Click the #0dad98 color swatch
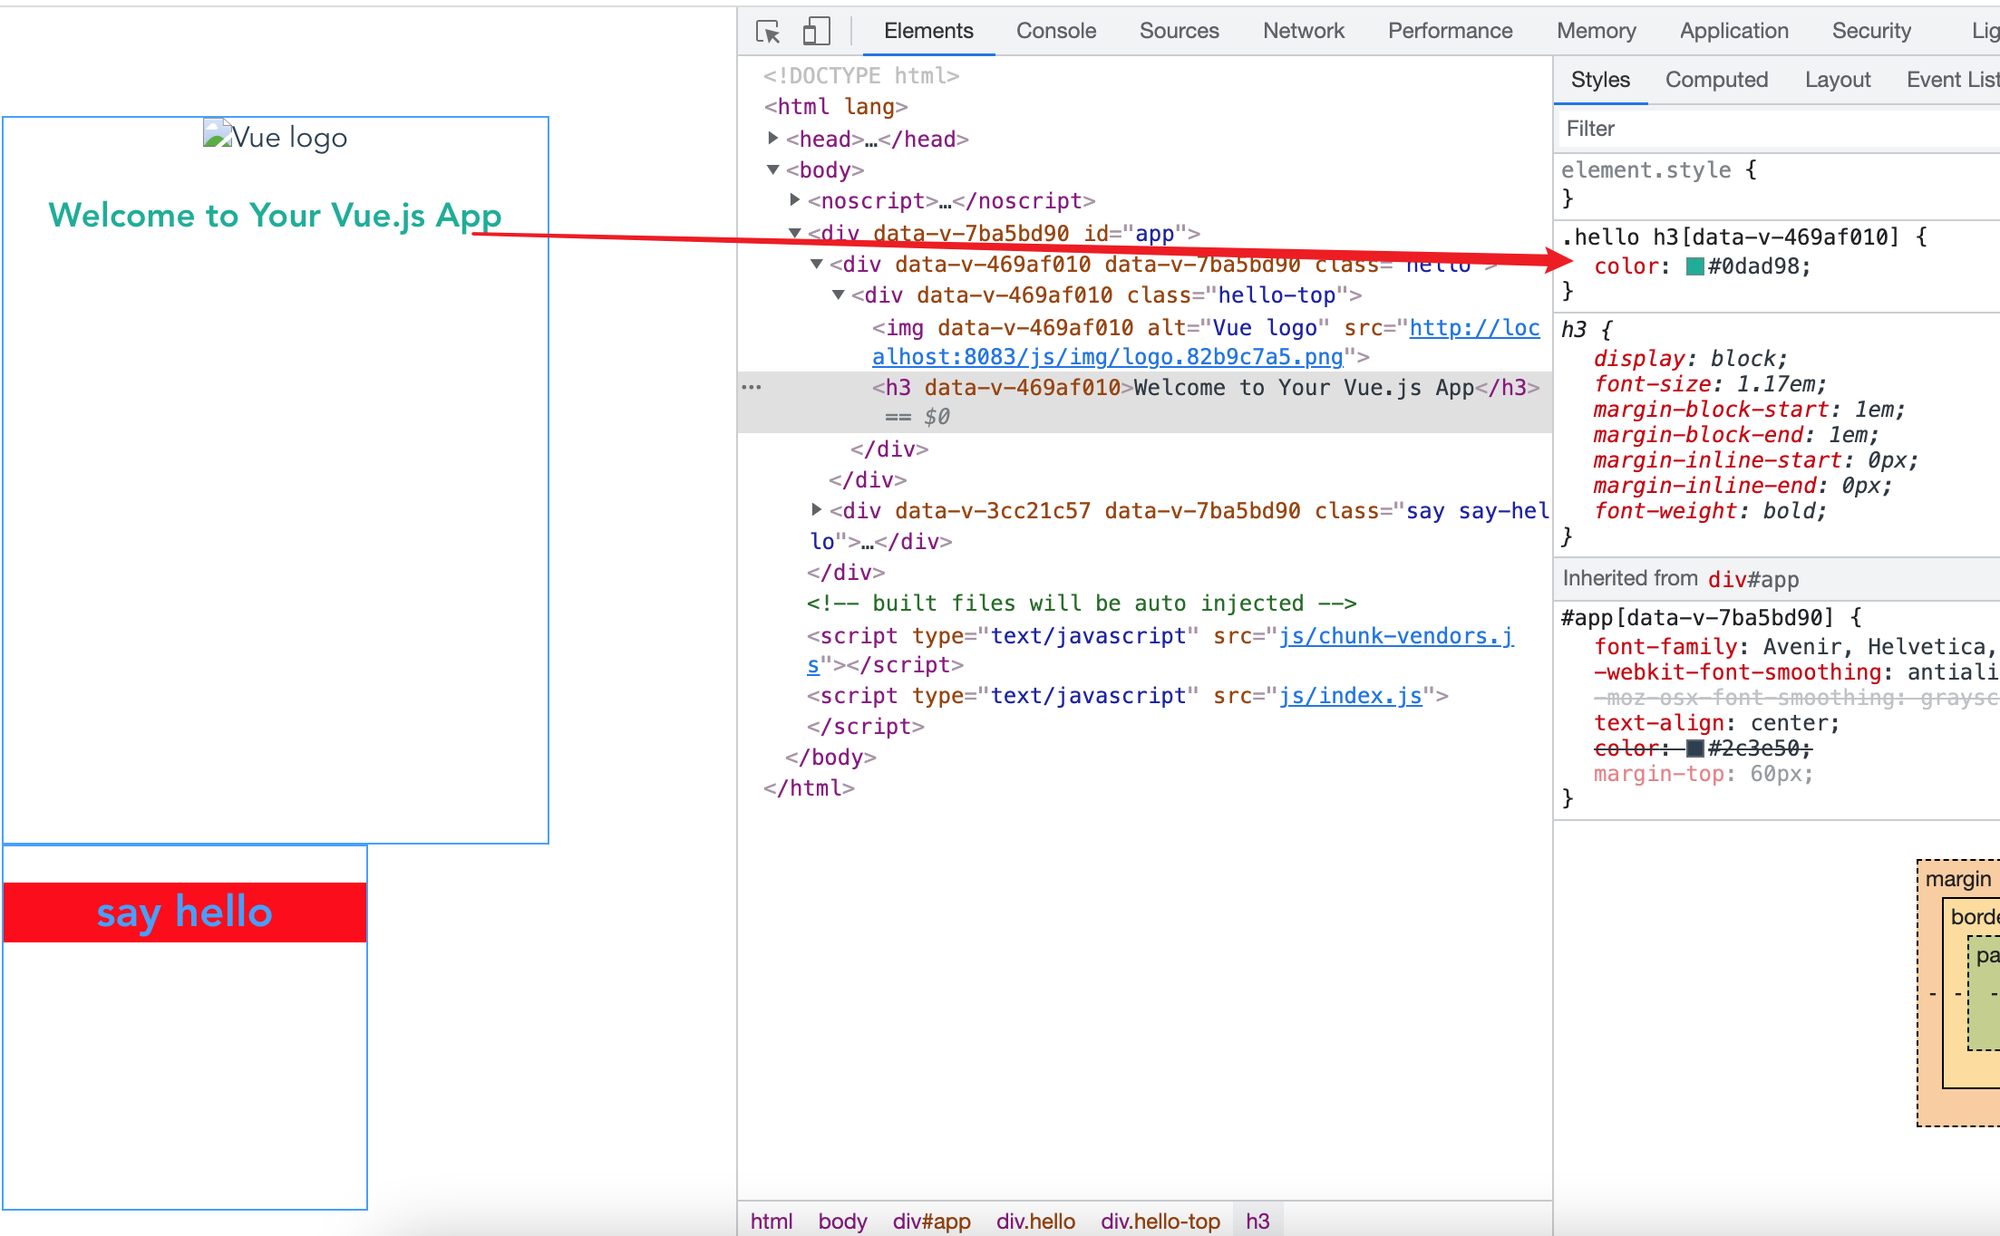 (x=1694, y=266)
